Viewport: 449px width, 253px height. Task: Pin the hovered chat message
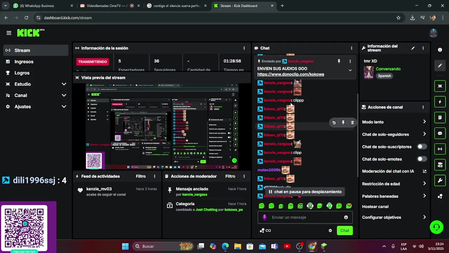tap(343, 123)
